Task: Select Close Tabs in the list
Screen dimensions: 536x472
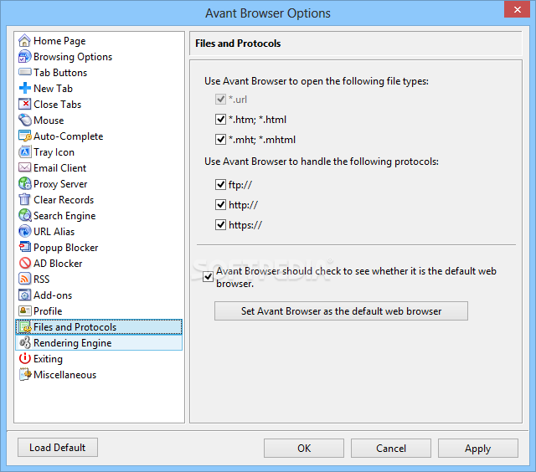Action: pyautogui.click(x=58, y=105)
